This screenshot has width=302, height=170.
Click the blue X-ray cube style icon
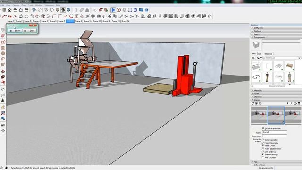click(x=34, y=10)
